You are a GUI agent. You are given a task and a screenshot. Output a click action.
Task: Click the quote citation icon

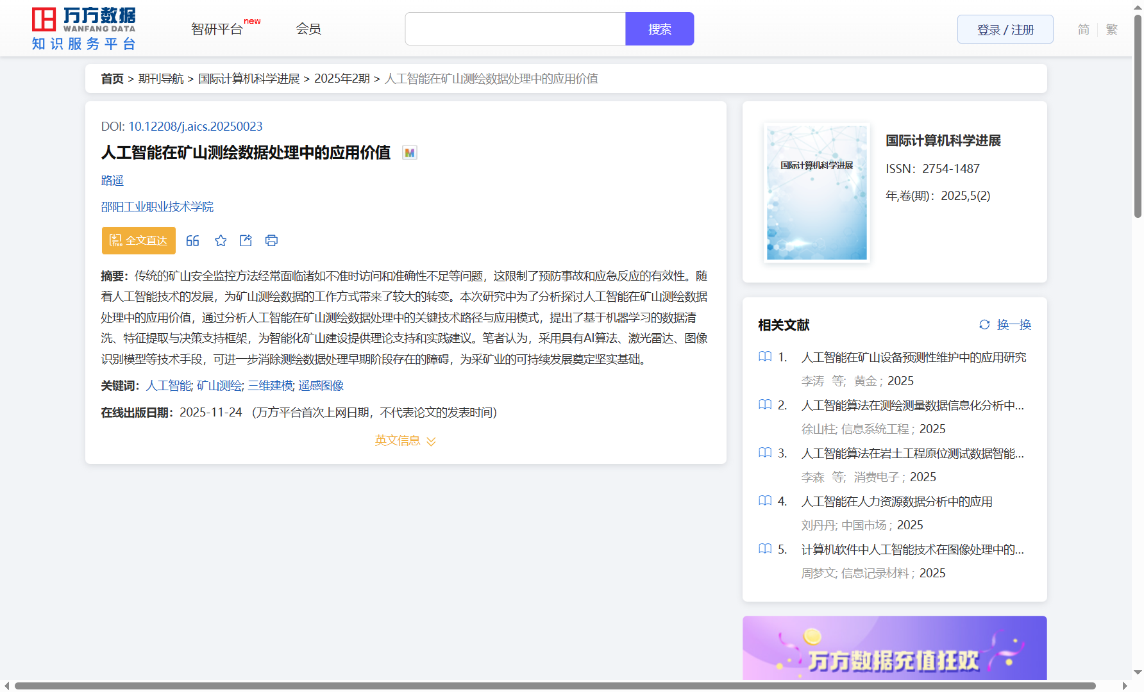click(192, 241)
